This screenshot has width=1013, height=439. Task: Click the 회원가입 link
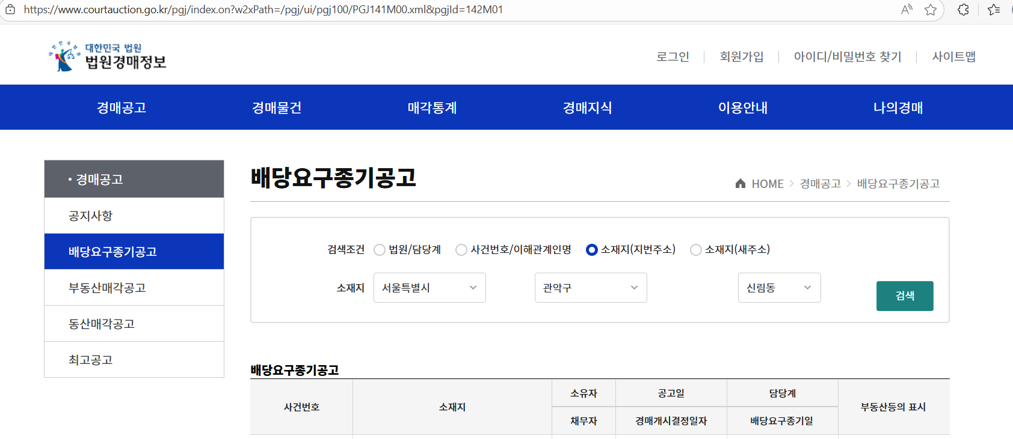tap(742, 56)
